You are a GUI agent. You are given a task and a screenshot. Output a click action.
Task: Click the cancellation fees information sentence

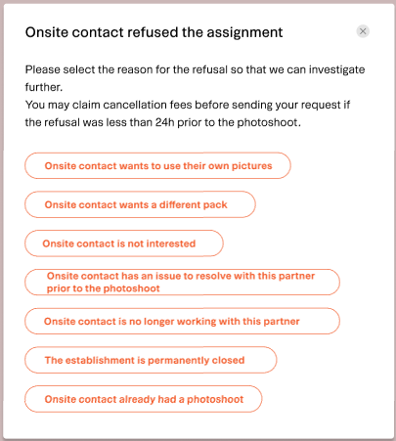pos(188,113)
